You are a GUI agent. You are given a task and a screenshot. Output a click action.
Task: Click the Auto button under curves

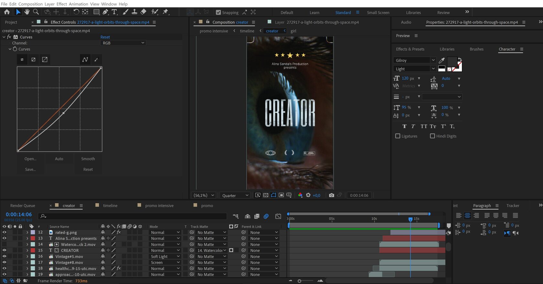[x=59, y=159]
